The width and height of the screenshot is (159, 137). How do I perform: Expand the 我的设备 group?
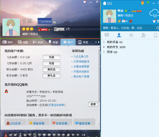pyautogui.click(x=104, y=42)
